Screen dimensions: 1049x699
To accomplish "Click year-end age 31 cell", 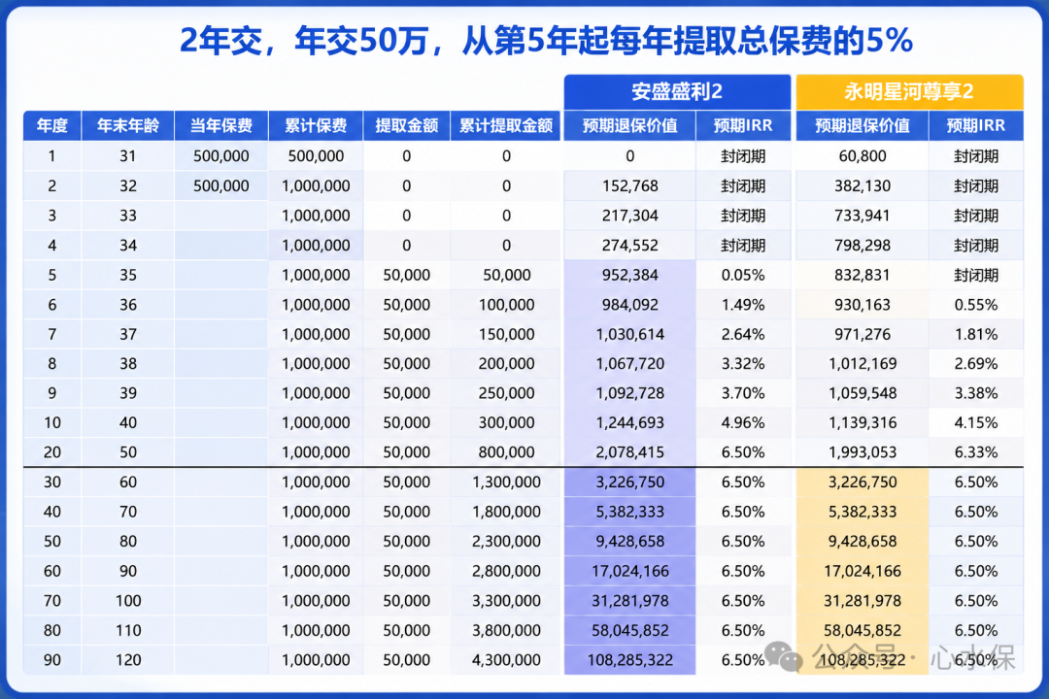I will [128, 156].
